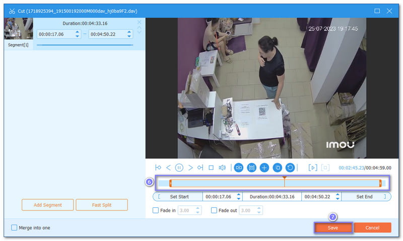The width and height of the screenshot is (403, 241).
Task: Click the right orange trim handle
Action: (x=380, y=183)
